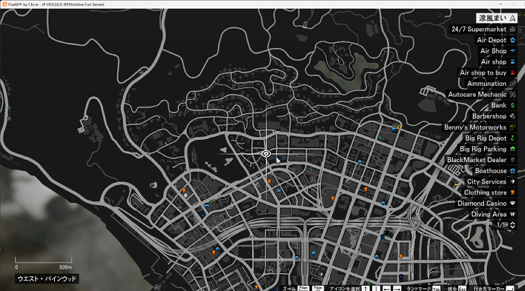The height and width of the screenshot is (291, 525).
Task: Select the second Air shop legend label
Action: click(494, 62)
